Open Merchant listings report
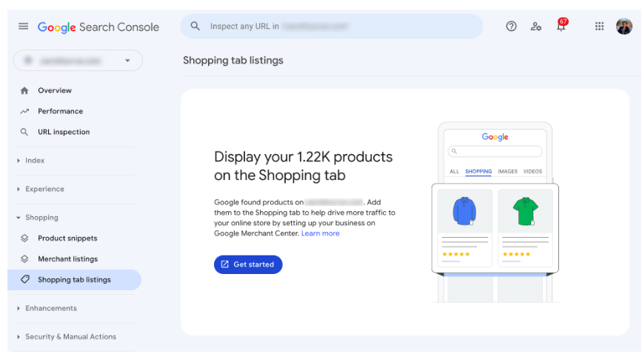The height and width of the screenshot is (354, 642). click(x=67, y=259)
